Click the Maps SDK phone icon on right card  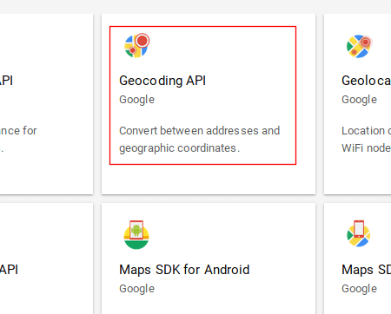click(359, 233)
